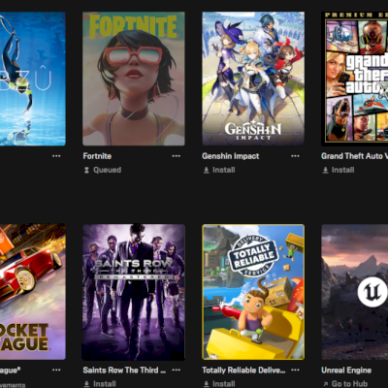Screen dimensions: 388x388
Task: Open the three-dot options menu for Fortnite
Action: click(x=177, y=156)
